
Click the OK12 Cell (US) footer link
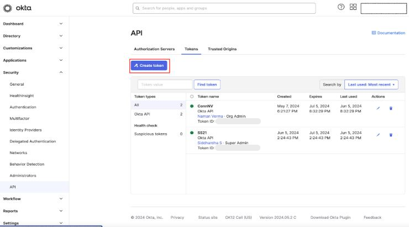pyautogui.click(x=238, y=218)
